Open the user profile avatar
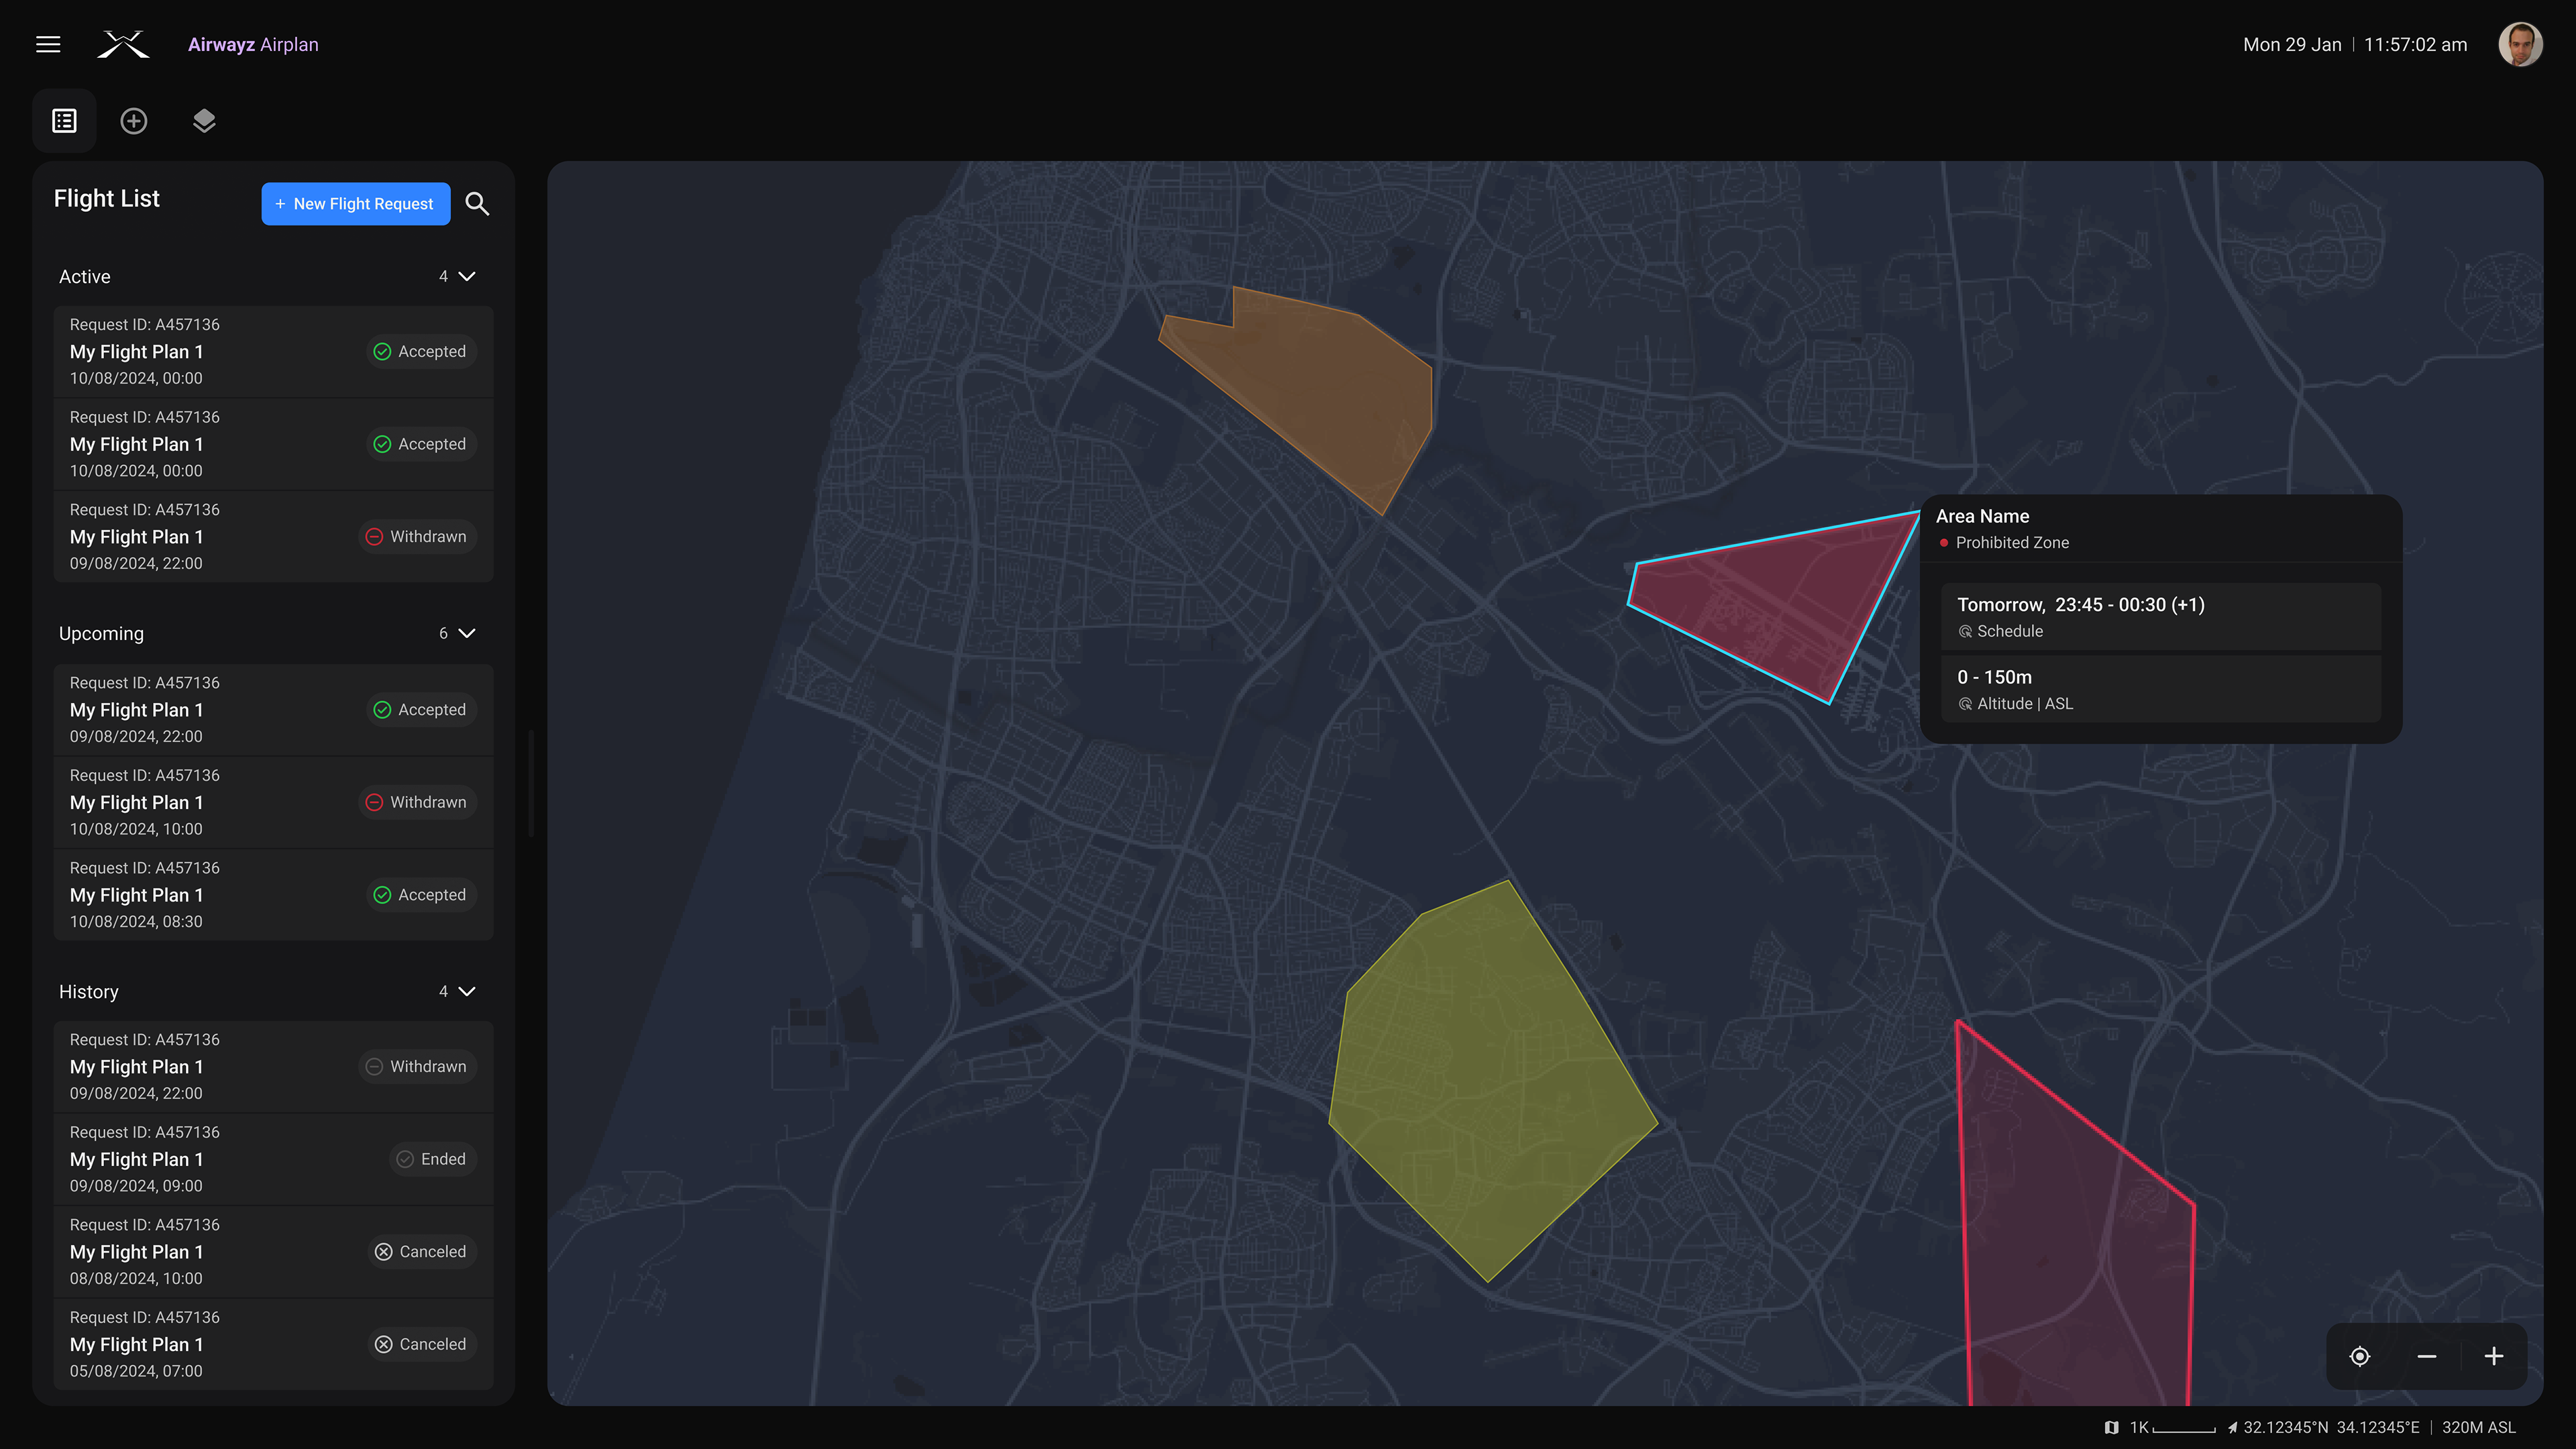Image resolution: width=2576 pixels, height=1449 pixels. (x=2520, y=44)
